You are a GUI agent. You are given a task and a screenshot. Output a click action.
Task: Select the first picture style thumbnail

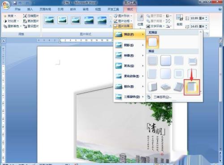49,20
